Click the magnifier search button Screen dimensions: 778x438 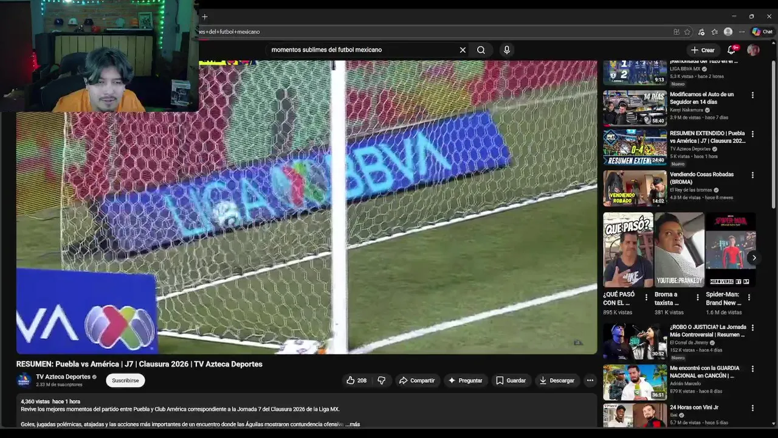coord(481,50)
